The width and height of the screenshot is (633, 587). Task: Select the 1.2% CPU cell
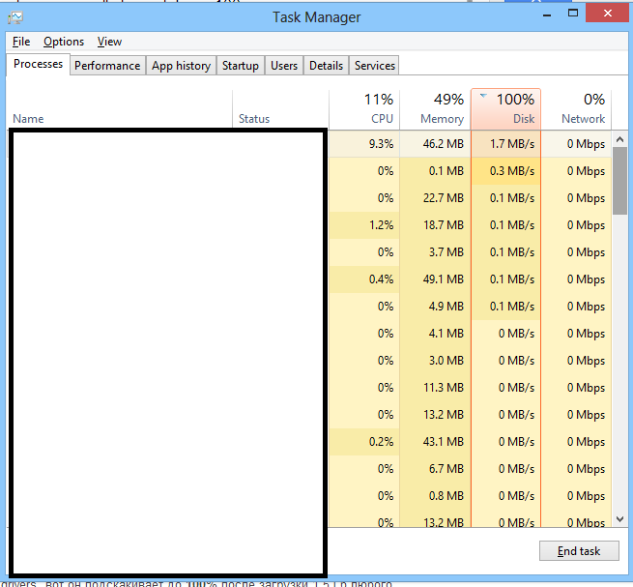(x=364, y=225)
